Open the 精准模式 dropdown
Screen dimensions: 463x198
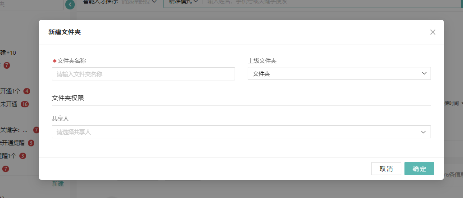(182, 2)
